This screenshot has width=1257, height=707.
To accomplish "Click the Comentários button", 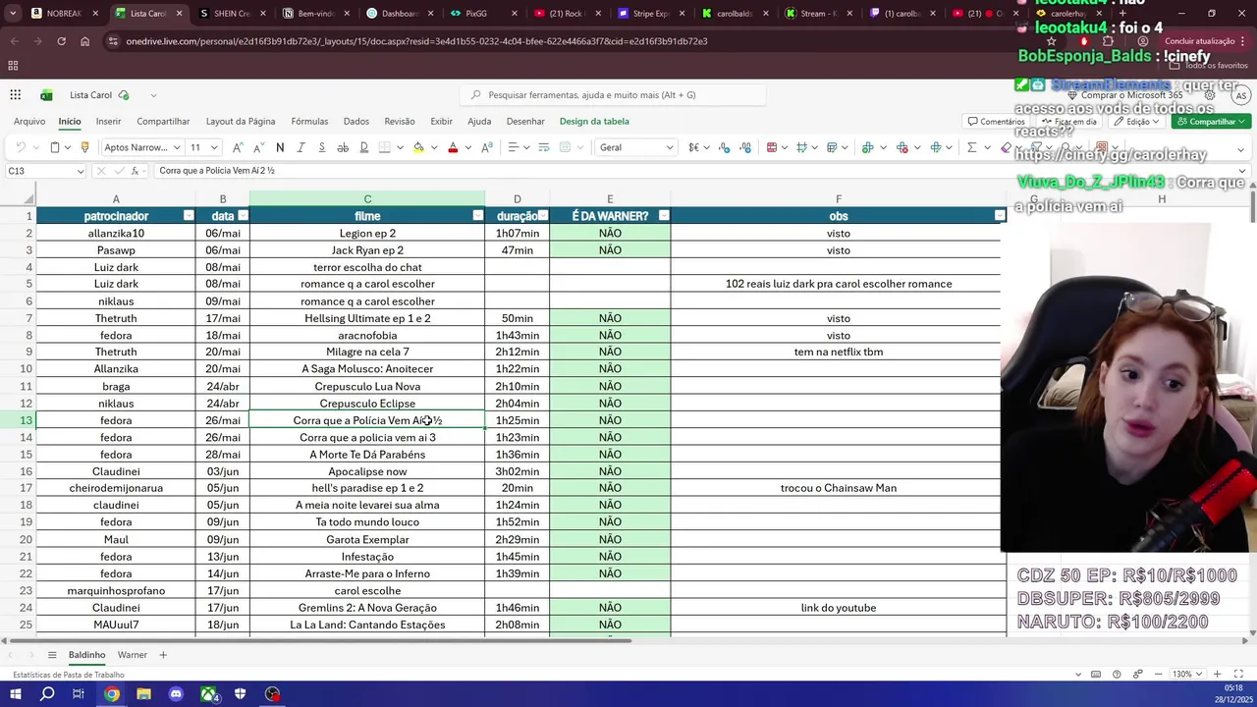I will click(x=996, y=122).
